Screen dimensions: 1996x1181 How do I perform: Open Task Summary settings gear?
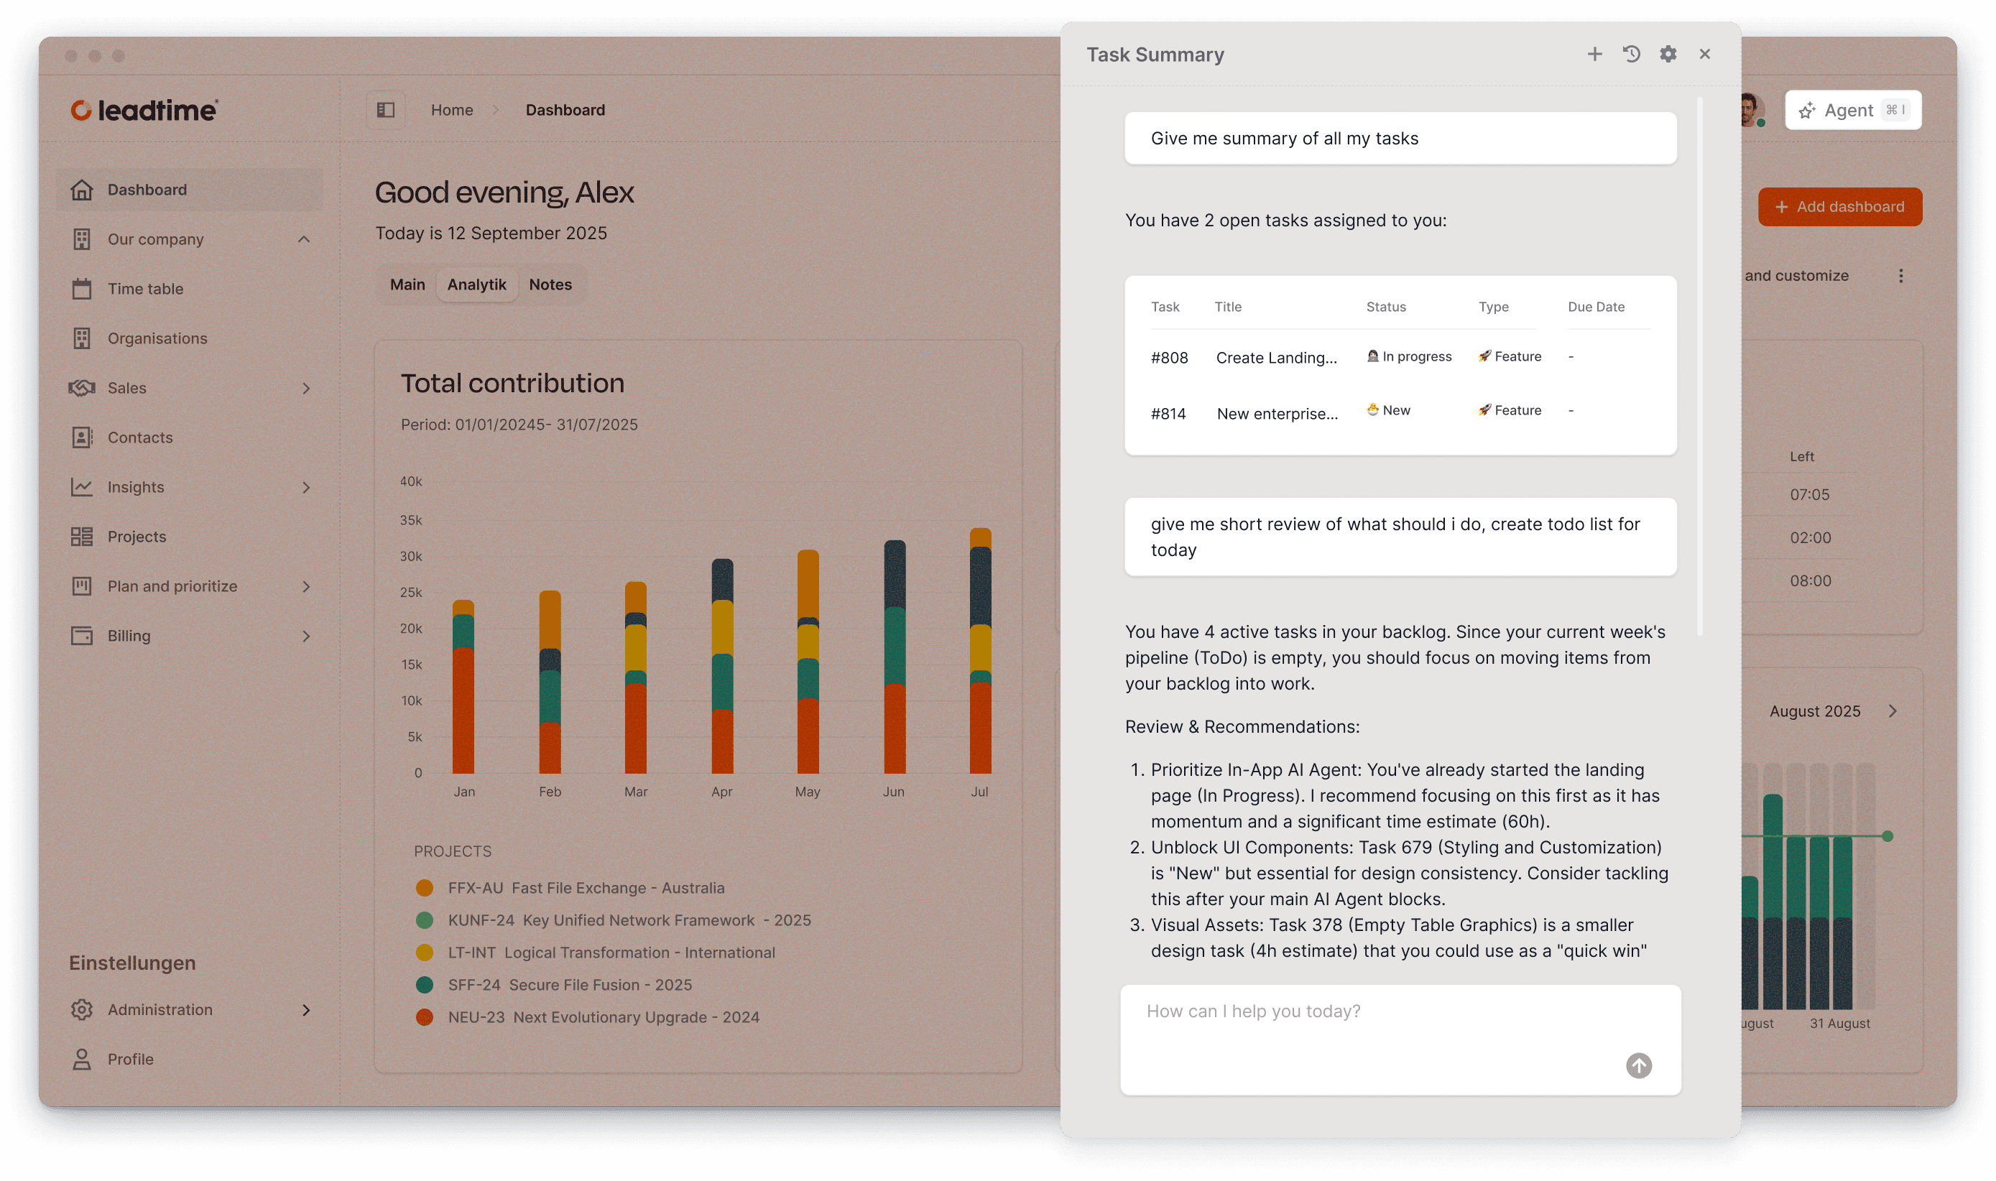[x=1668, y=54]
